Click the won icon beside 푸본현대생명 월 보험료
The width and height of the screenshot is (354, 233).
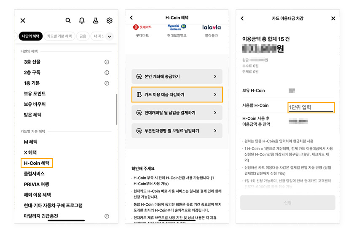coord(139,131)
